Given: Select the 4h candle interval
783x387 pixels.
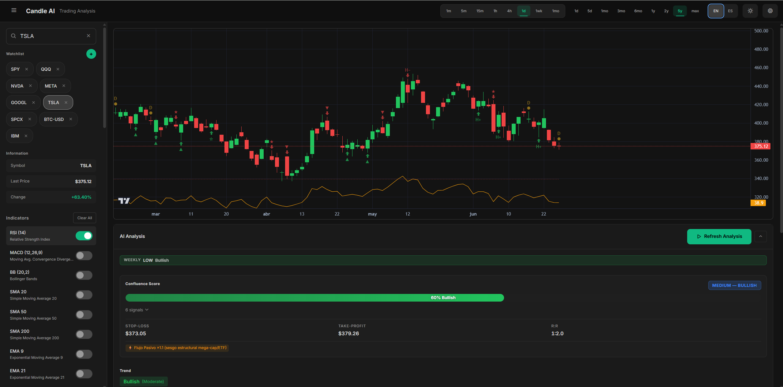Looking at the screenshot, I should pyautogui.click(x=509, y=11).
